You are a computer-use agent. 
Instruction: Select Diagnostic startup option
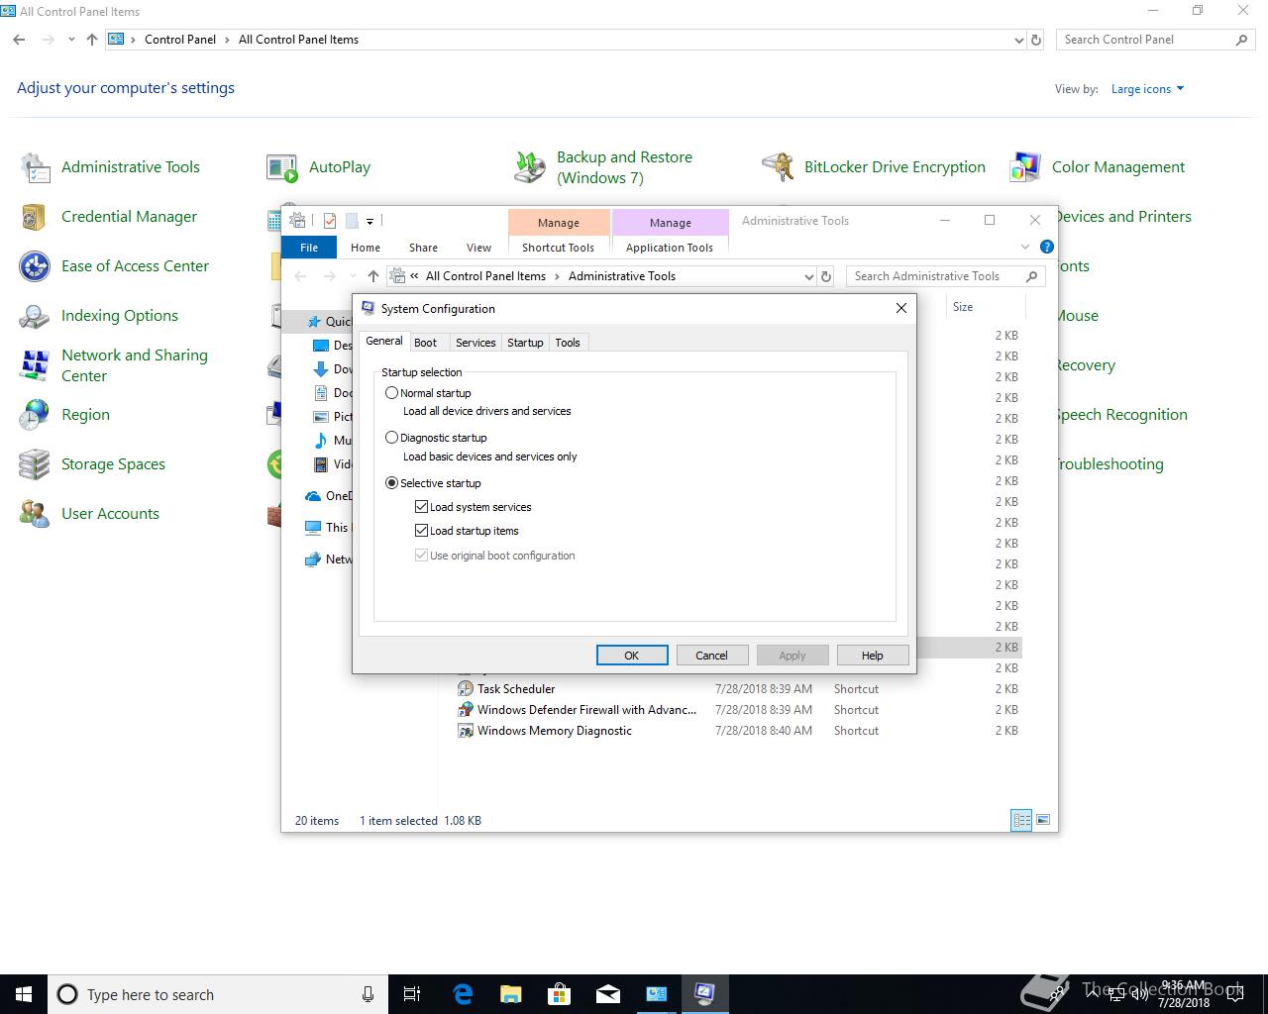436,438
